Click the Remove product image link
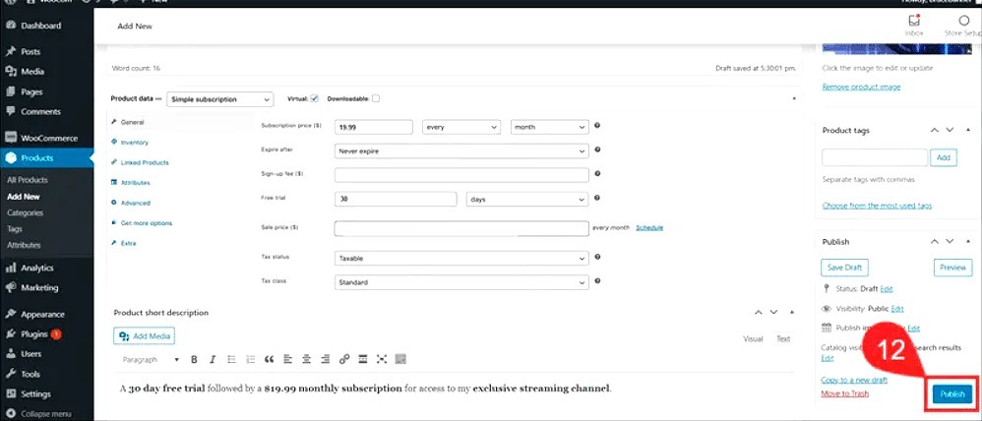Viewport: 982px width, 421px height. tap(861, 87)
